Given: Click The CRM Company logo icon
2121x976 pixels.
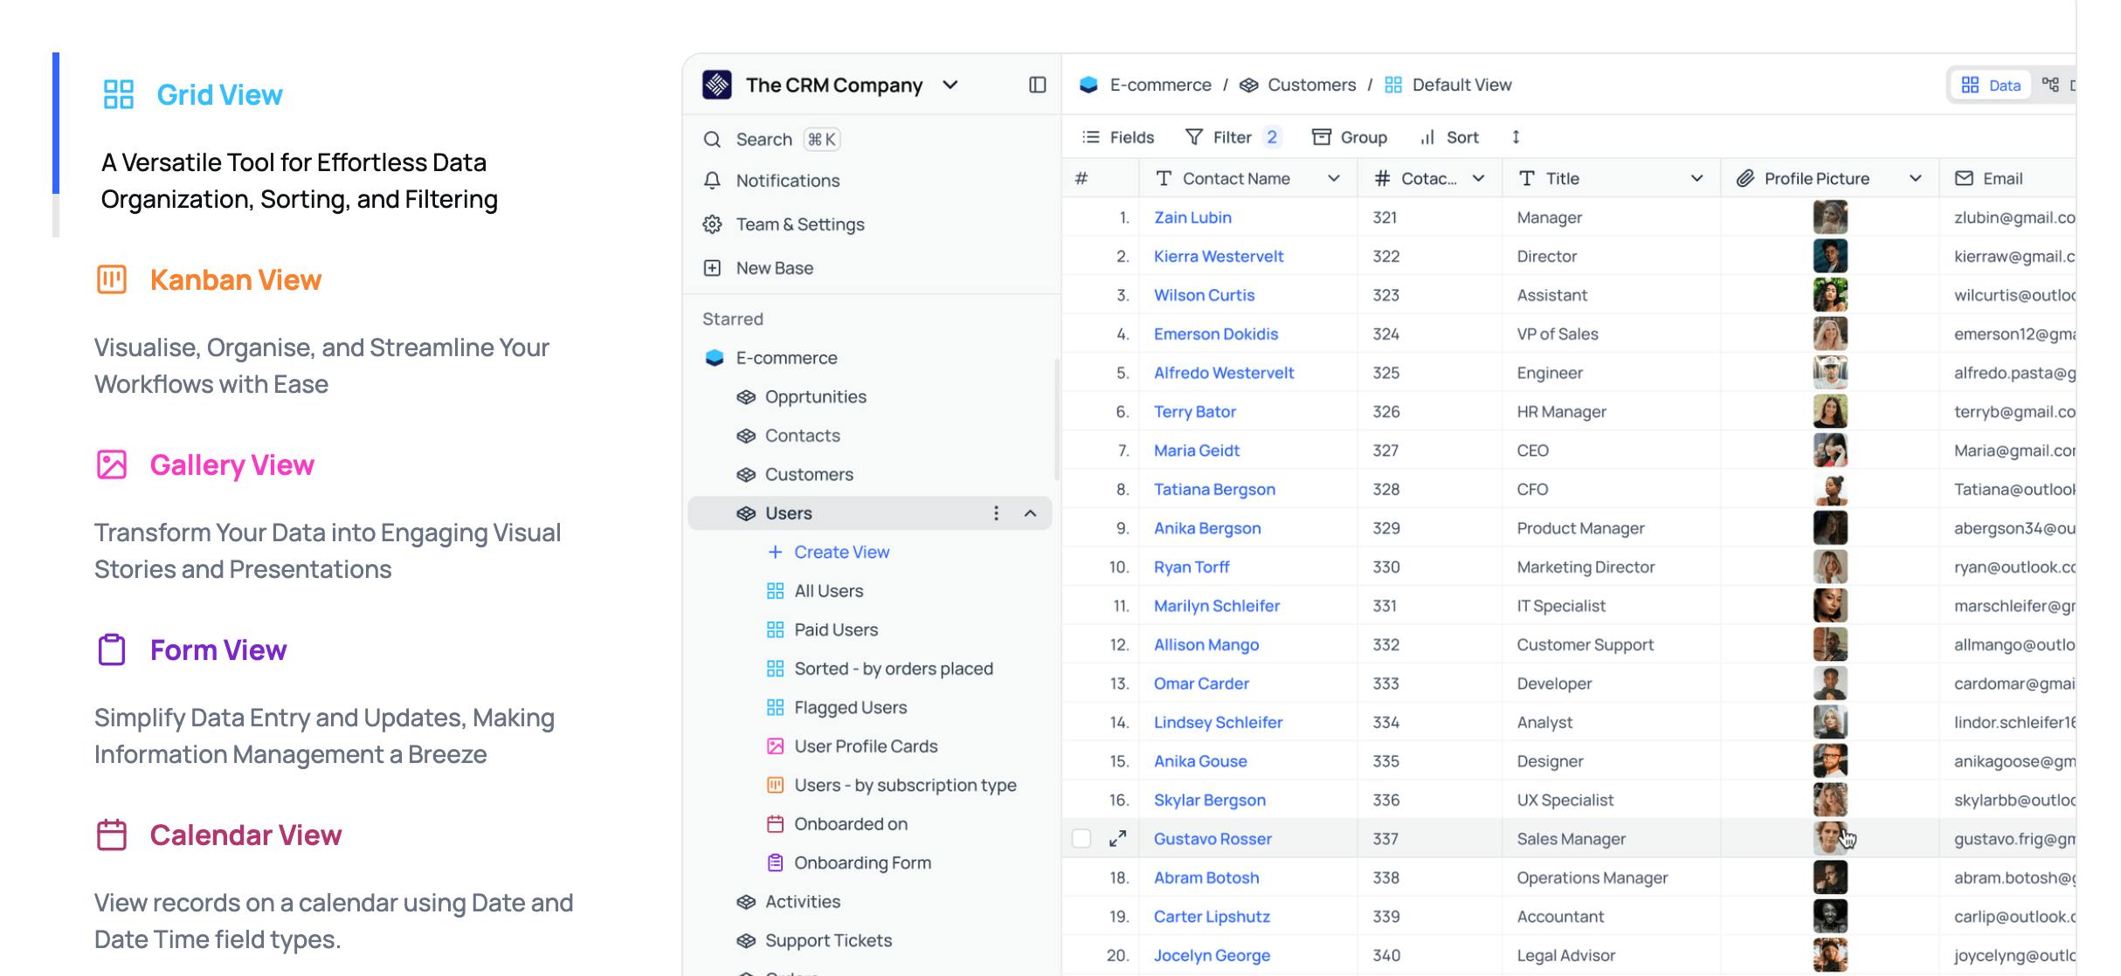Looking at the screenshot, I should (717, 85).
